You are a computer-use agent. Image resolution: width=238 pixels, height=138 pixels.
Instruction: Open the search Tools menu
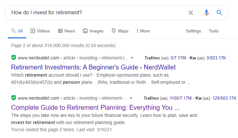(214, 31)
